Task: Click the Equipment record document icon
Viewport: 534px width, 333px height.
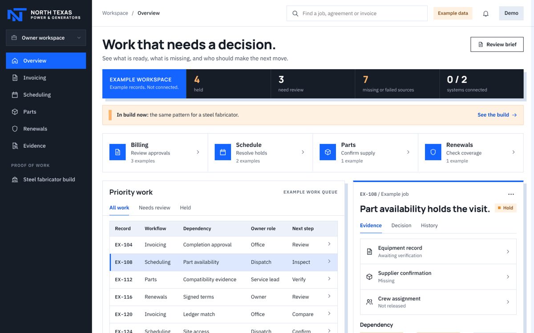Action: [x=369, y=252]
